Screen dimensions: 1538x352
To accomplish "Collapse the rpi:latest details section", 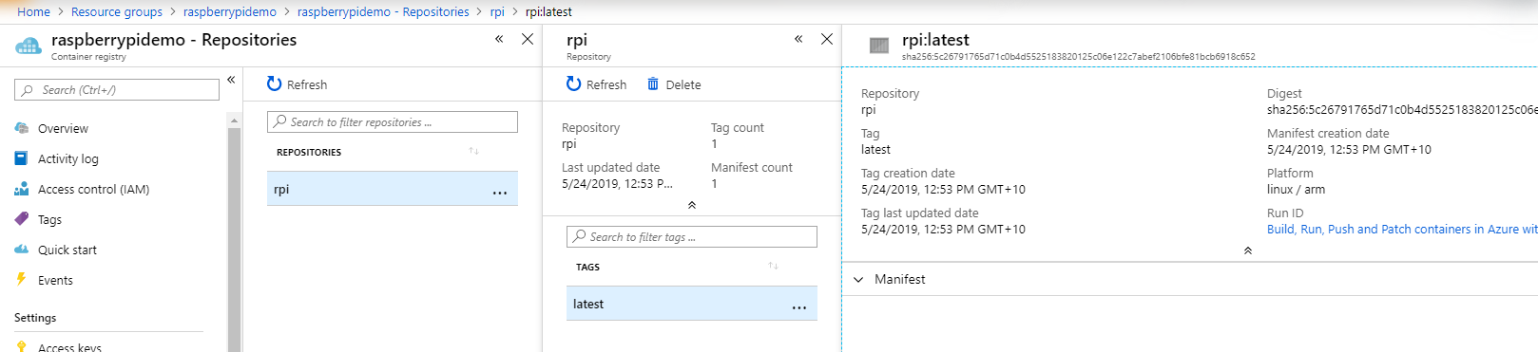I will [x=1248, y=250].
